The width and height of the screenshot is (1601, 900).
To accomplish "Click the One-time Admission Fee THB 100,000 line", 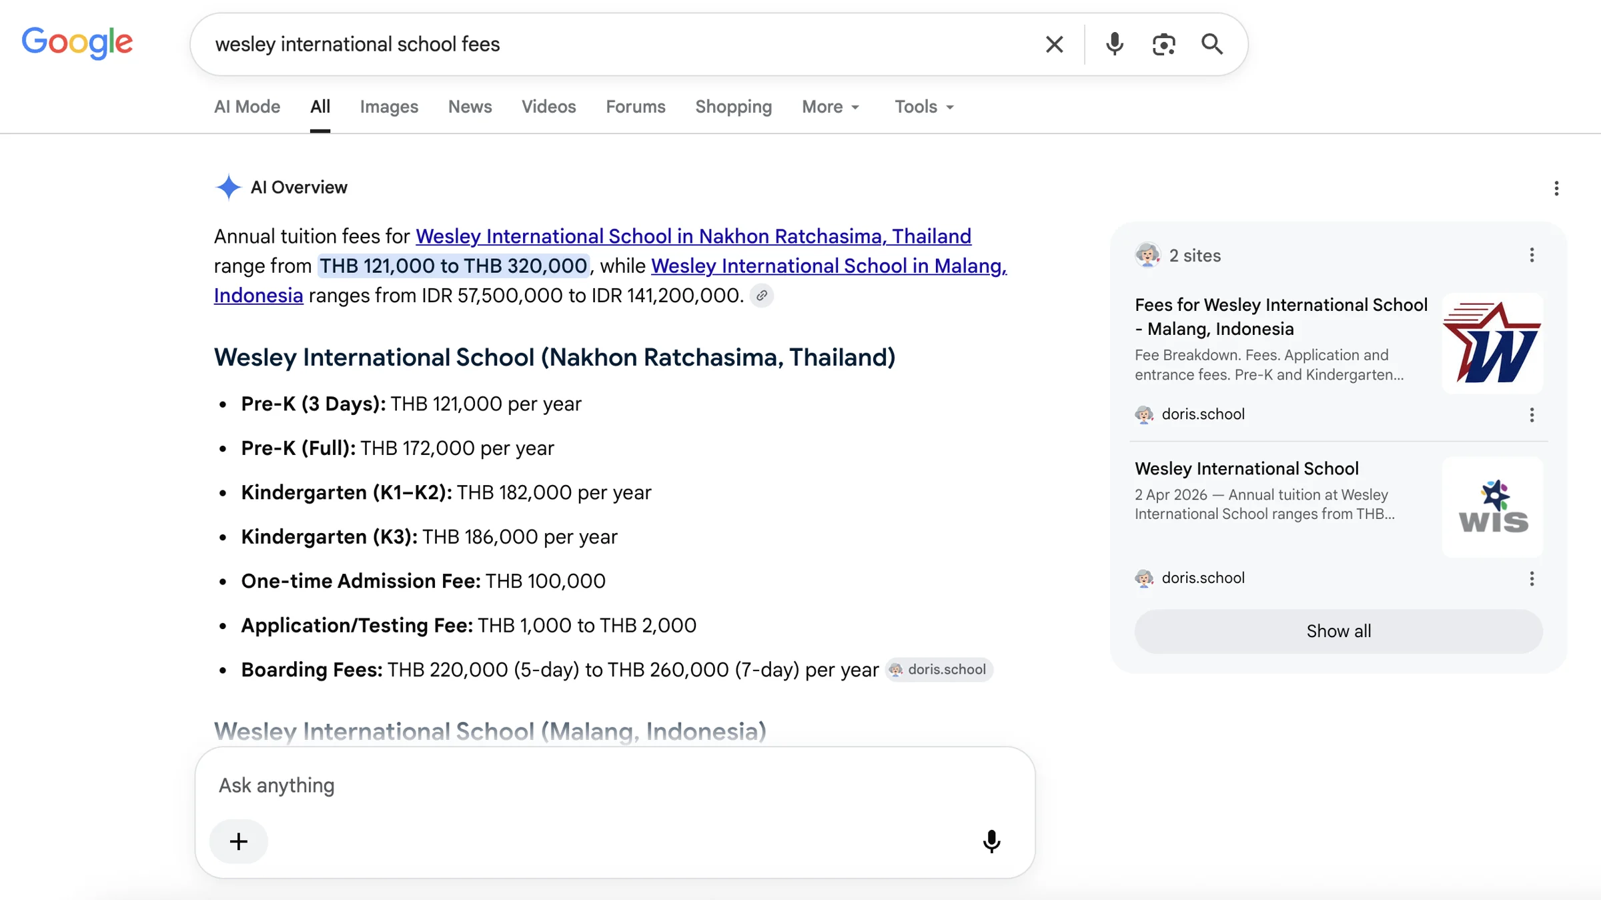I will [423, 581].
